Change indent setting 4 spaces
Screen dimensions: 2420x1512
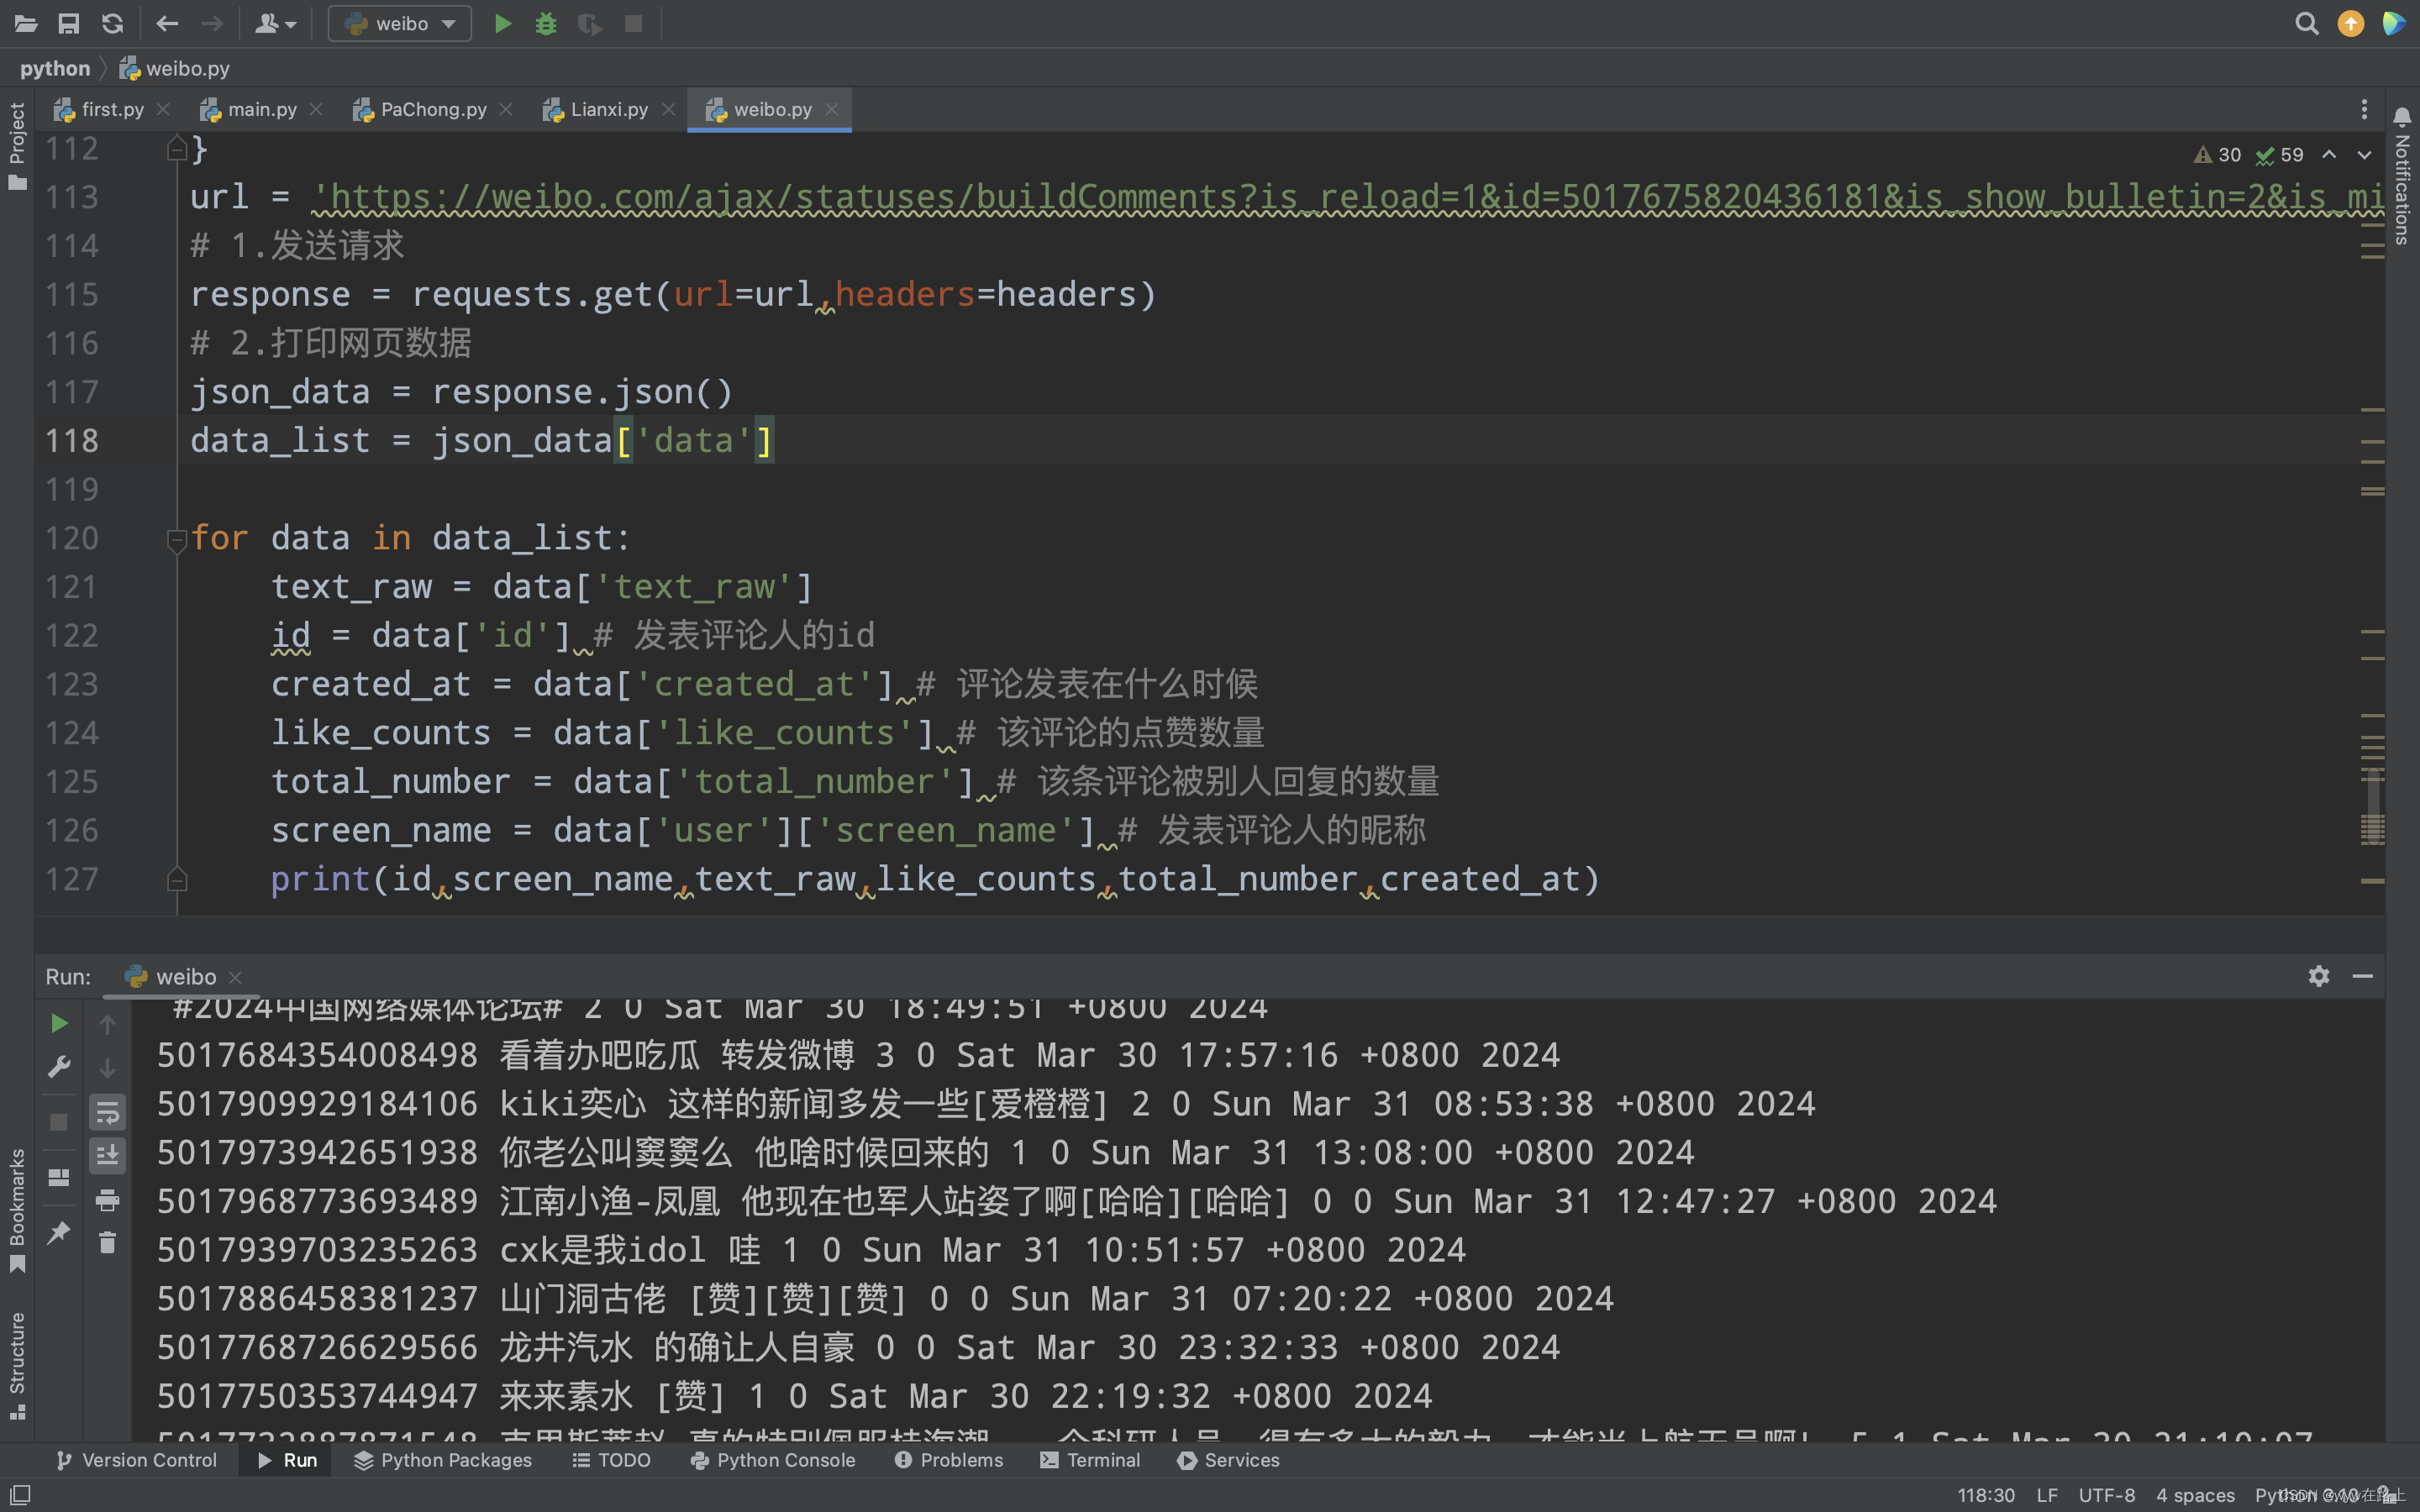(2195, 1495)
